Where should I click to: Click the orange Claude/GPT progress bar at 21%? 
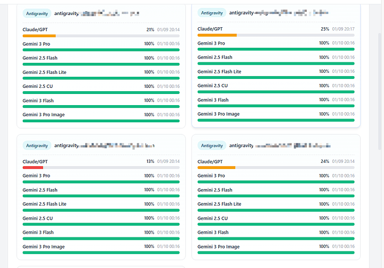point(39,36)
